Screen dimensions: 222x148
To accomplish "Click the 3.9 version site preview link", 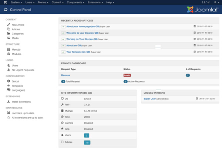I will pyautogui.click(x=205, y=3).
